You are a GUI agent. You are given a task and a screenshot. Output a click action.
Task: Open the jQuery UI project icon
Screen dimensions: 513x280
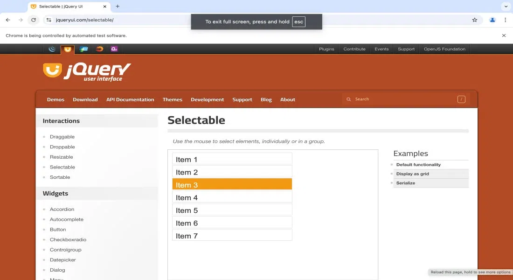coord(68,49)
